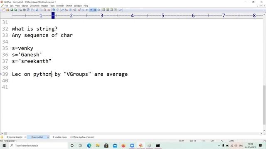Image resolution: width=266 pixels, height=149 pixels.
Task: Open the Mail app from the taskbar
Action: tap(115, 145)
